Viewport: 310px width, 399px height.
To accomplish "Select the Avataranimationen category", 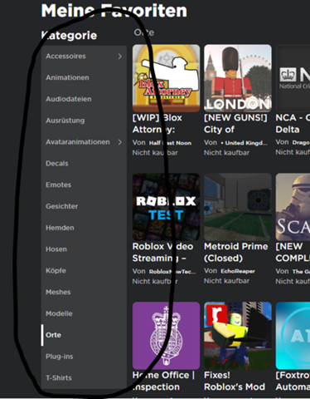I will tap(84, 142).
